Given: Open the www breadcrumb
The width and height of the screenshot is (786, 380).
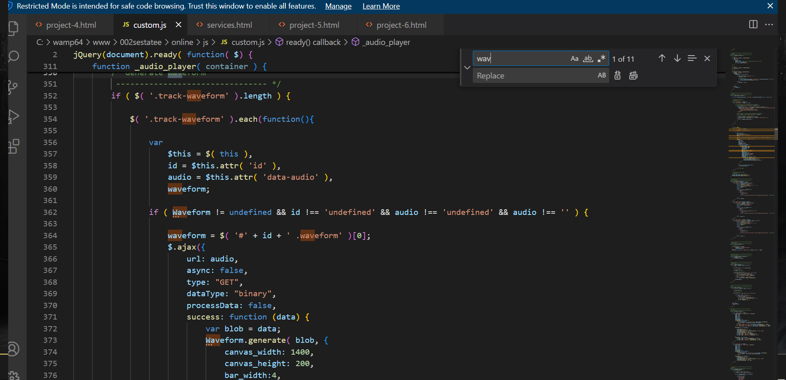Looking at the screenshot, I should 102,42.
